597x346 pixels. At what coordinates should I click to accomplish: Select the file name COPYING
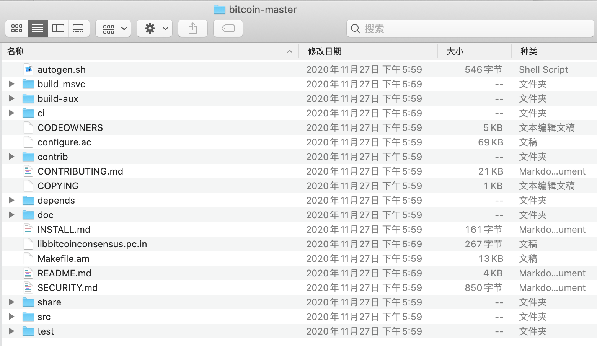click(58, 186)
